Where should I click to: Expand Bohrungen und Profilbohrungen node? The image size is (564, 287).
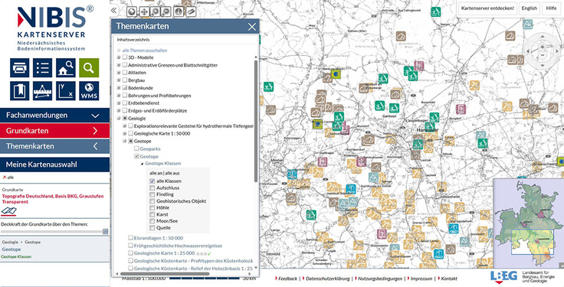pyautogui.click(x=119, y=96)
